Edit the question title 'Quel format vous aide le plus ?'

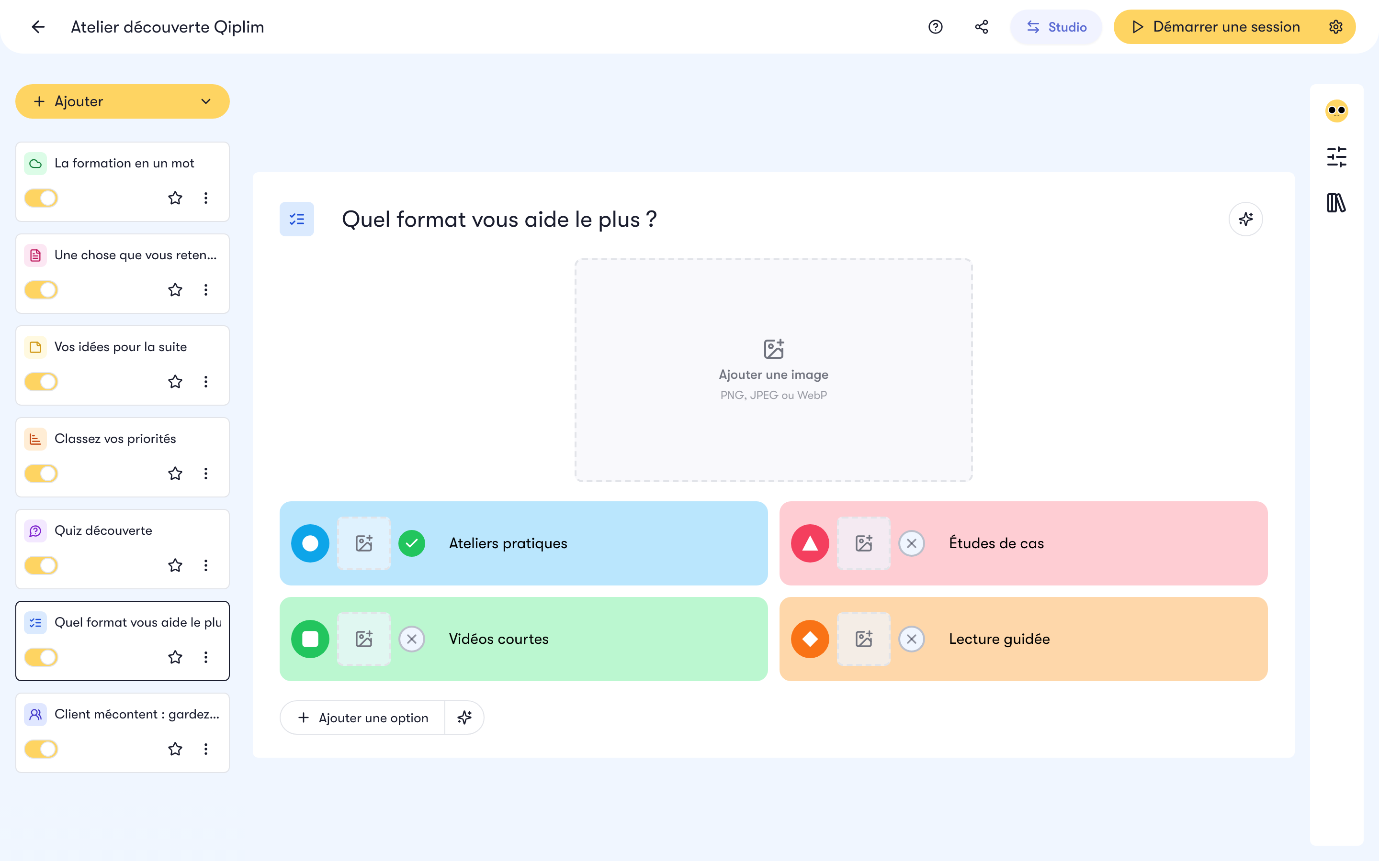[499, 219]
